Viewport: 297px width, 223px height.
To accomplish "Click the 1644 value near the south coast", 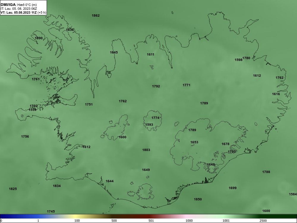I will point(110,181).
